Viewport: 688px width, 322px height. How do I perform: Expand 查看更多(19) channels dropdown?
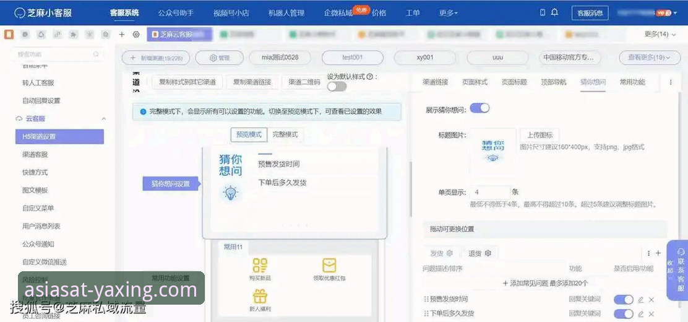(649, 58)
